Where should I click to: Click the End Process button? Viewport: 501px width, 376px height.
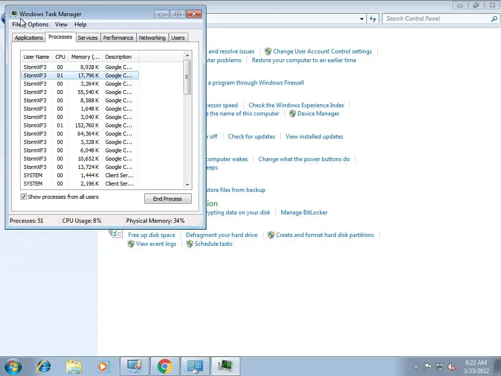[168, 199]
